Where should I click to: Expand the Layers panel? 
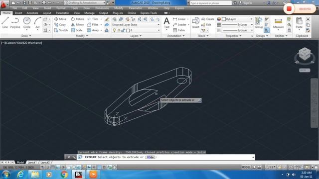pyautogui.click(x=136, y=36)
